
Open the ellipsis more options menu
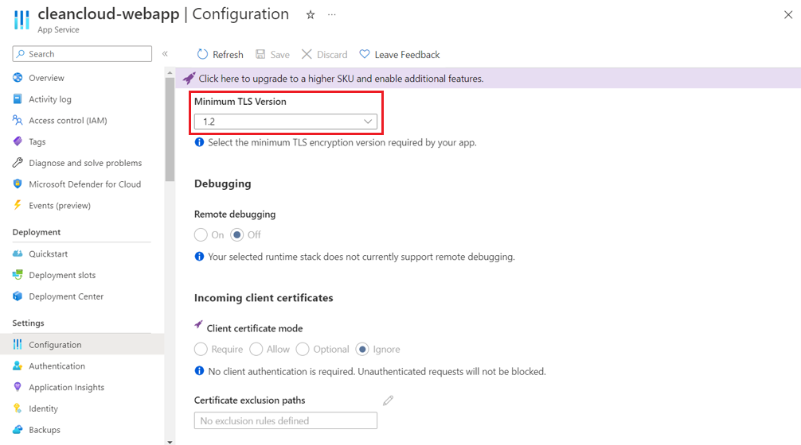[x=332, y=15]
